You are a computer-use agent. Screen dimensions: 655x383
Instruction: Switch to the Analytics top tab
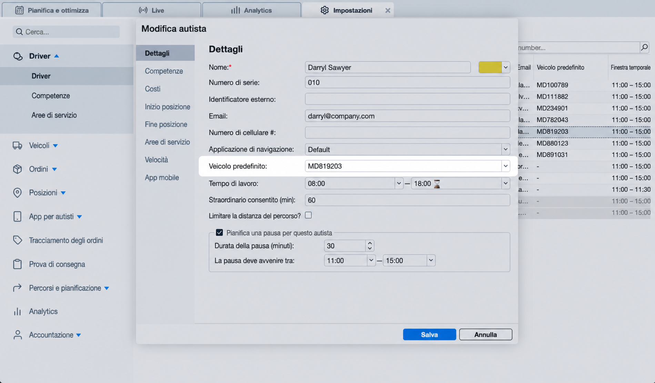[251, 10]
